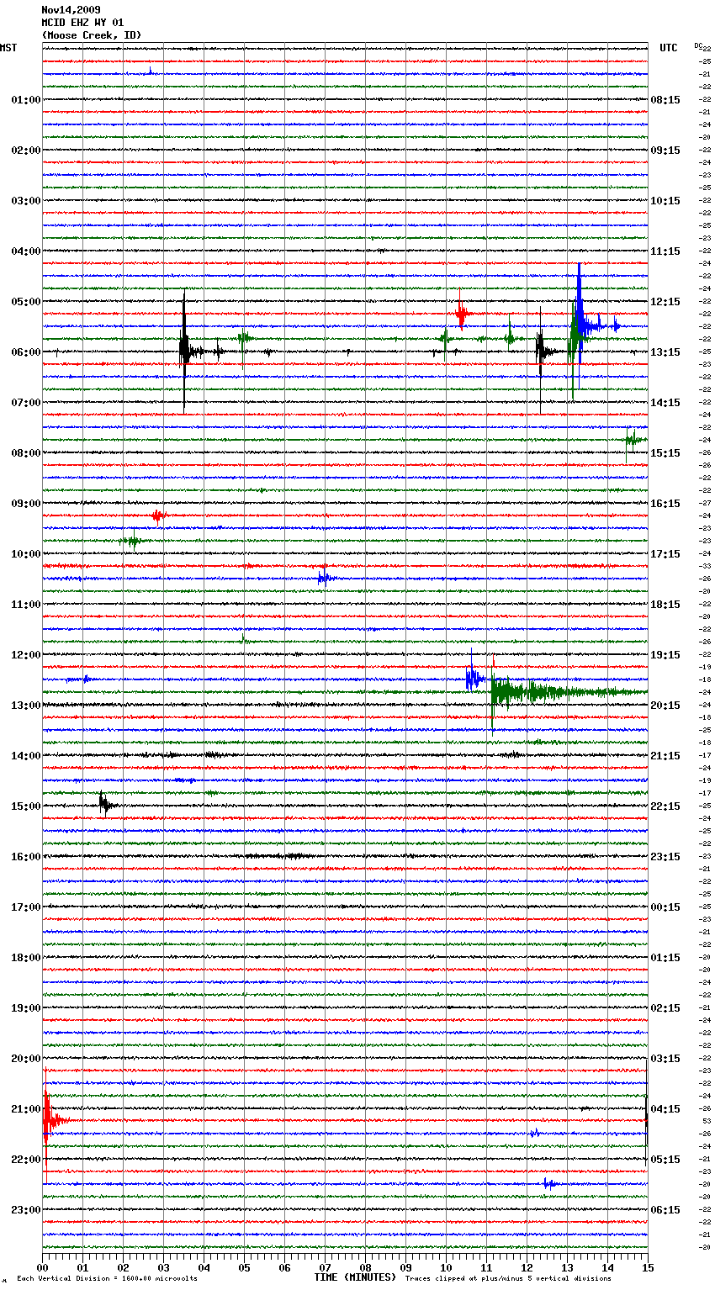Click minute tick label 15 on the axis

647,1267
